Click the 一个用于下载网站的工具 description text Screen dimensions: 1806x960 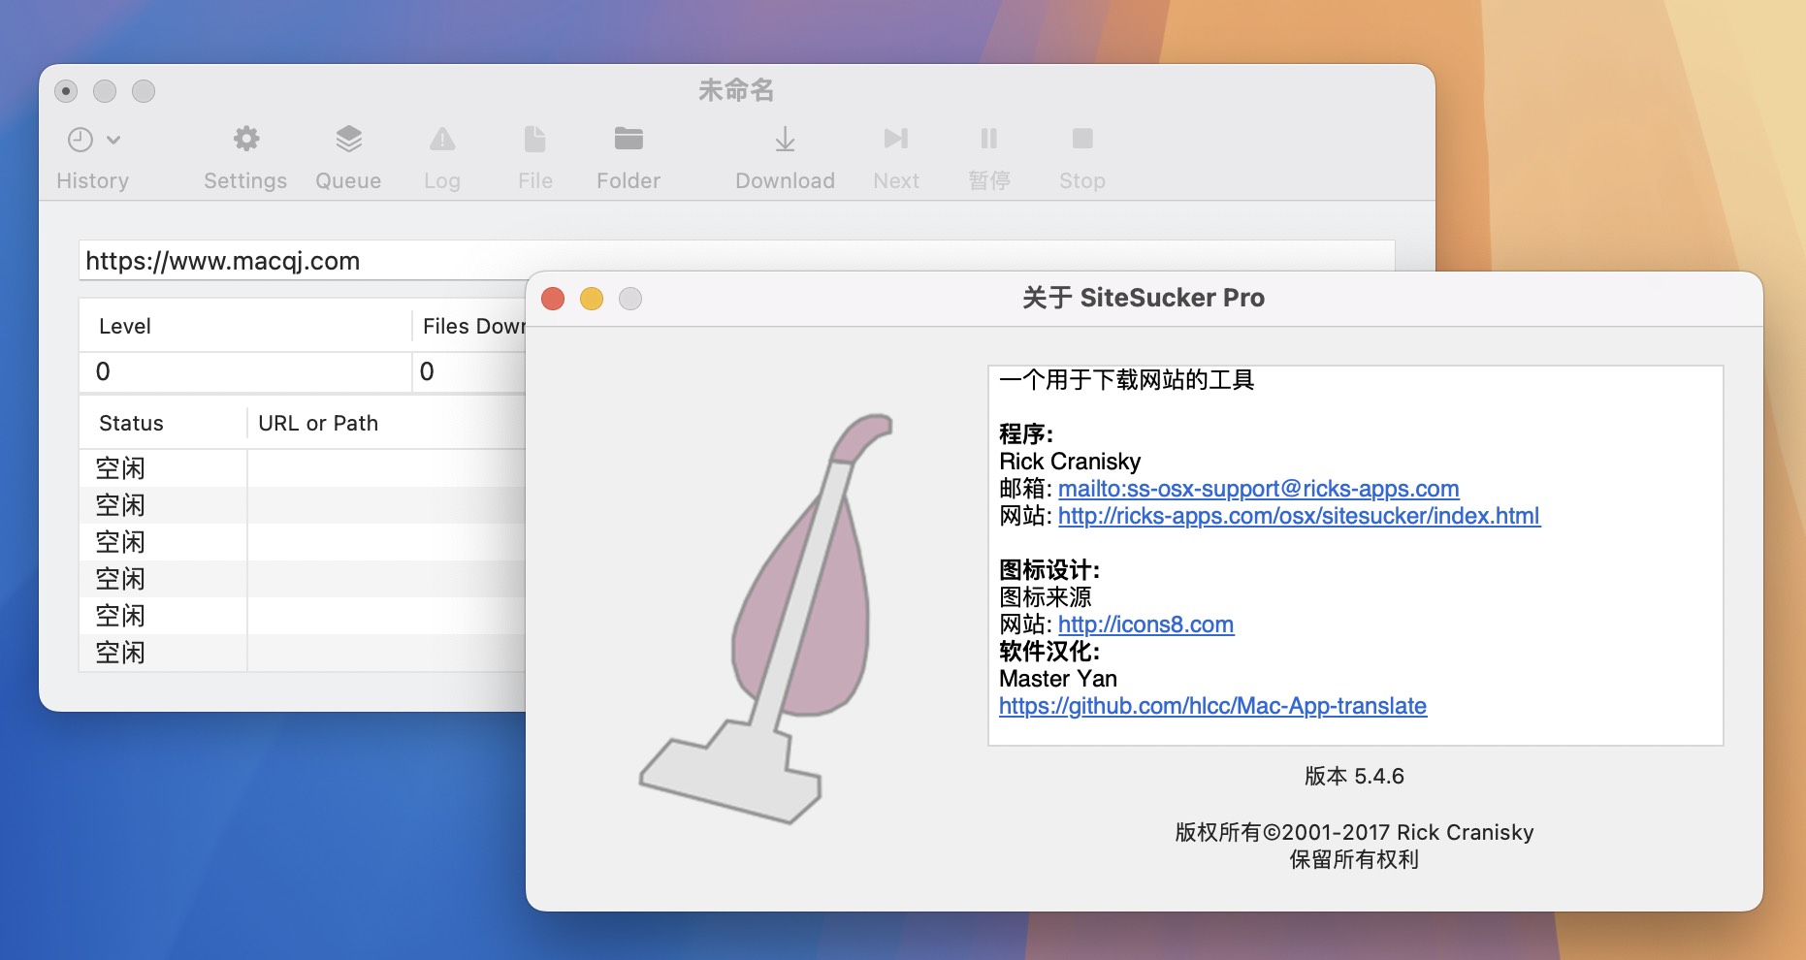click(1127, 380)
